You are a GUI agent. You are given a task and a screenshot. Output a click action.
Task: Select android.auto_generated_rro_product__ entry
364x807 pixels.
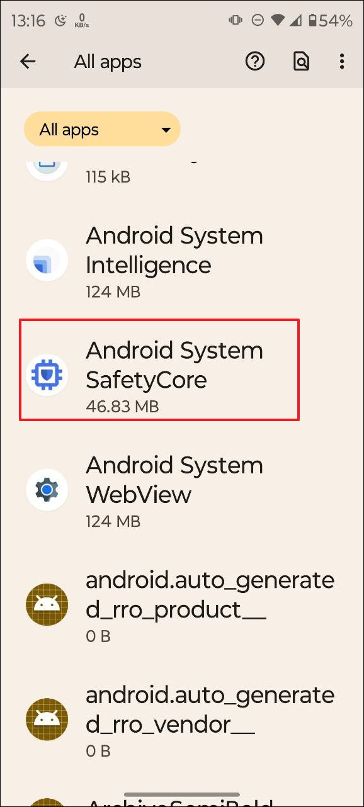click(x=182, y=605)
